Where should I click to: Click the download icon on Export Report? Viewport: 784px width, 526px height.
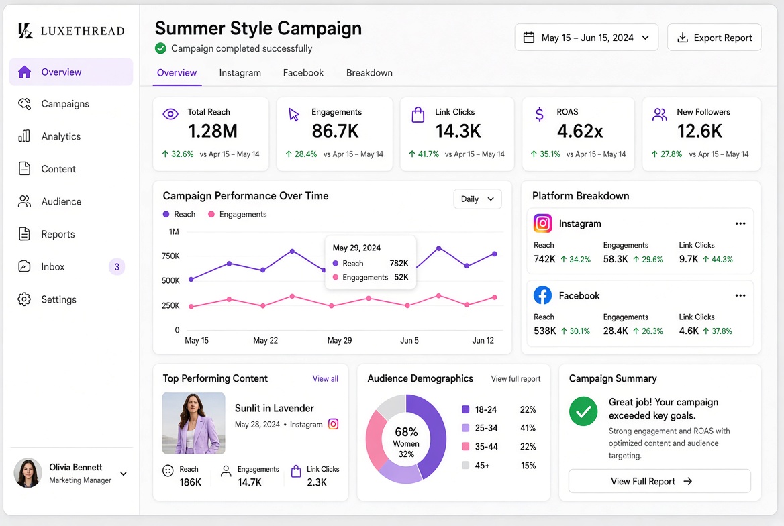(683, 38)
